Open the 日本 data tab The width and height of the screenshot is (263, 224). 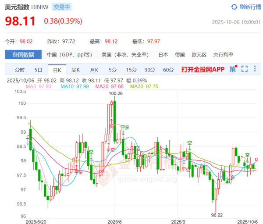pyautogui.click(x=163, y=55)
